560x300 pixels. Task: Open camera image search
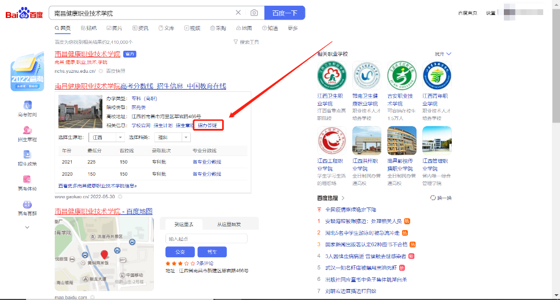254,13
